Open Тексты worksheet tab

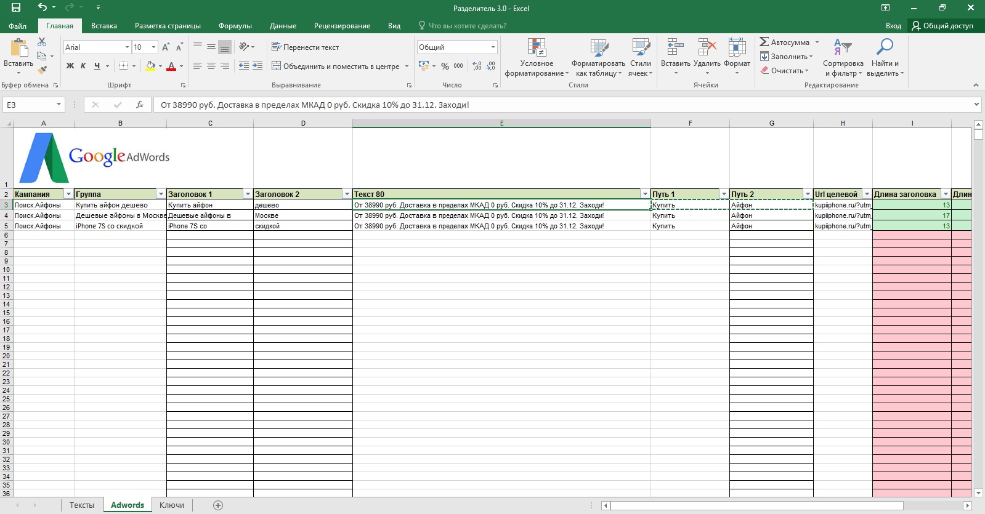82,505
